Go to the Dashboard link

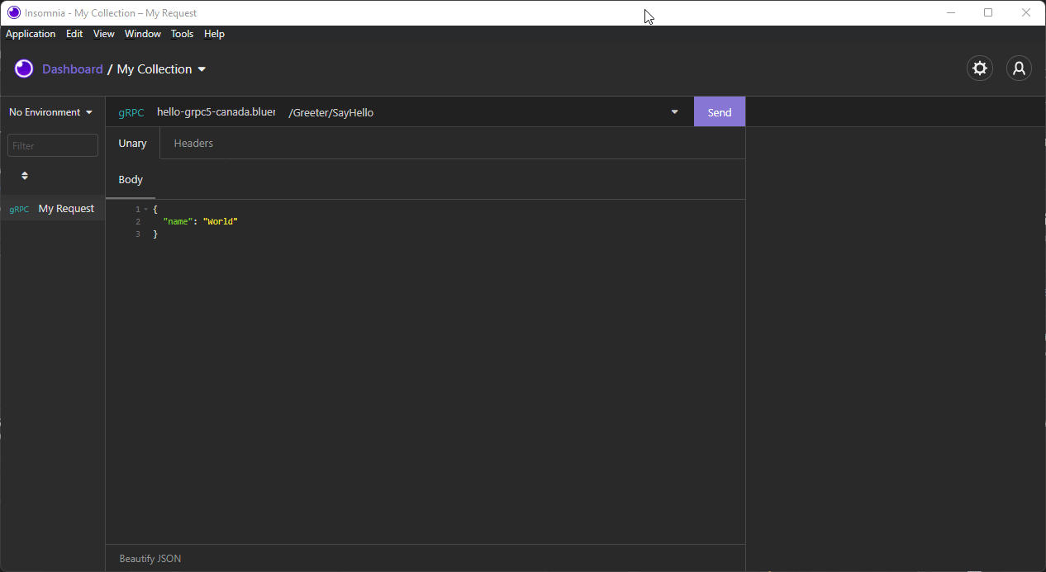[73, 69]
